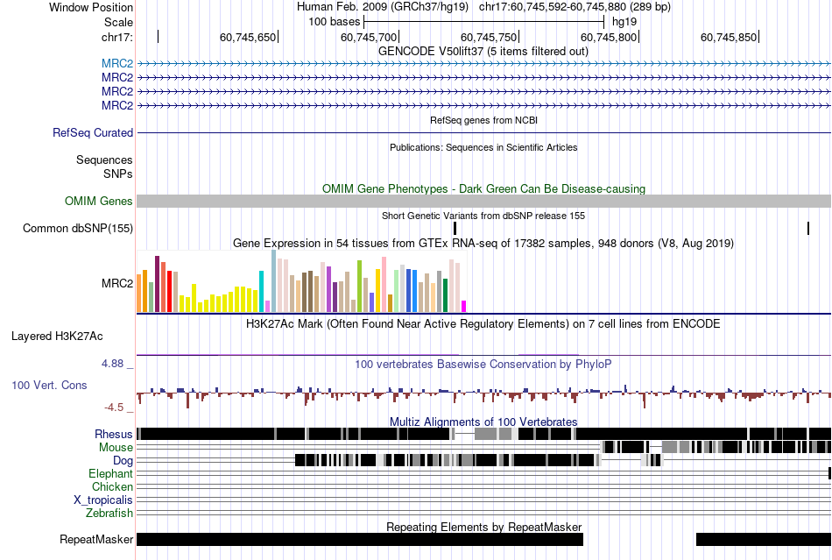This screenshot has height=560, width=832.
Task: Click the RepeatMasker track label
Action: tap(96, 539)
